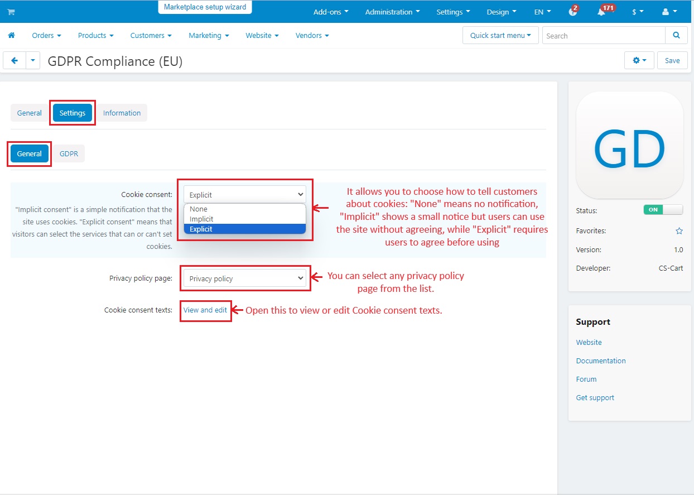The width and height of the screenshot is (694, 495).
Task: Open the Vendors menu
Action: tap(312, 35)
